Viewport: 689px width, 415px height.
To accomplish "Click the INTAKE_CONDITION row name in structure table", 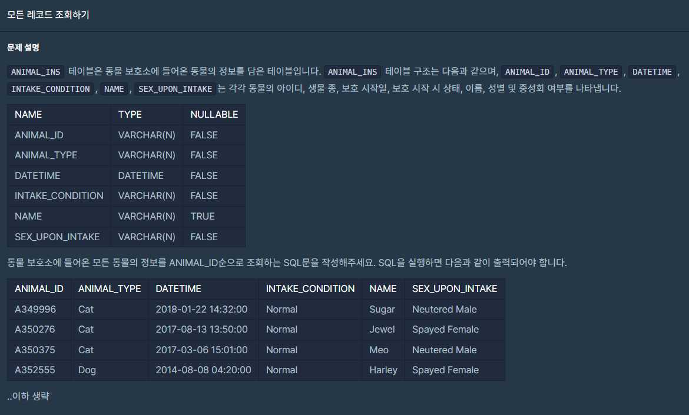I will [x=59, y=195].
